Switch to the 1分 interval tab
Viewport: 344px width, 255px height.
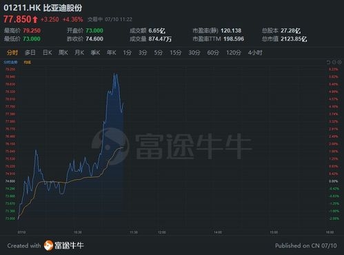tap(127, 52)
